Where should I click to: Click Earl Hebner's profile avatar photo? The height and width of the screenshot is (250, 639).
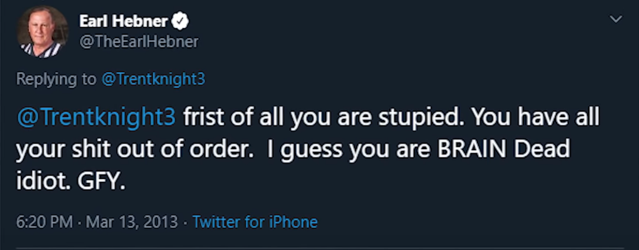tap(42, 32)
